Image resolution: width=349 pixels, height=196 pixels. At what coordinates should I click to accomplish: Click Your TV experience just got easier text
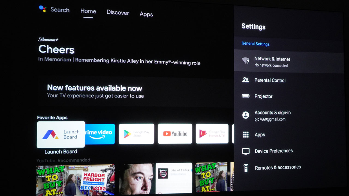(95, 96)
